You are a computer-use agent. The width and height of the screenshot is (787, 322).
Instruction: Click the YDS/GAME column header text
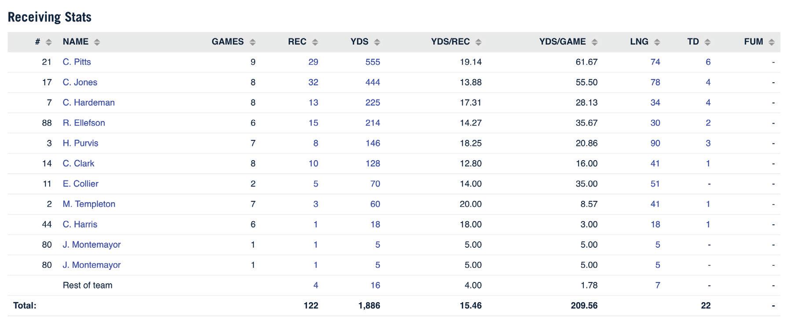pos(562,42)
